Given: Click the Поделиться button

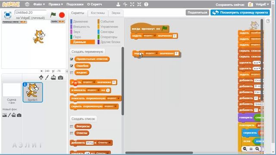Looking at the screenshot, I should (198, 12).
